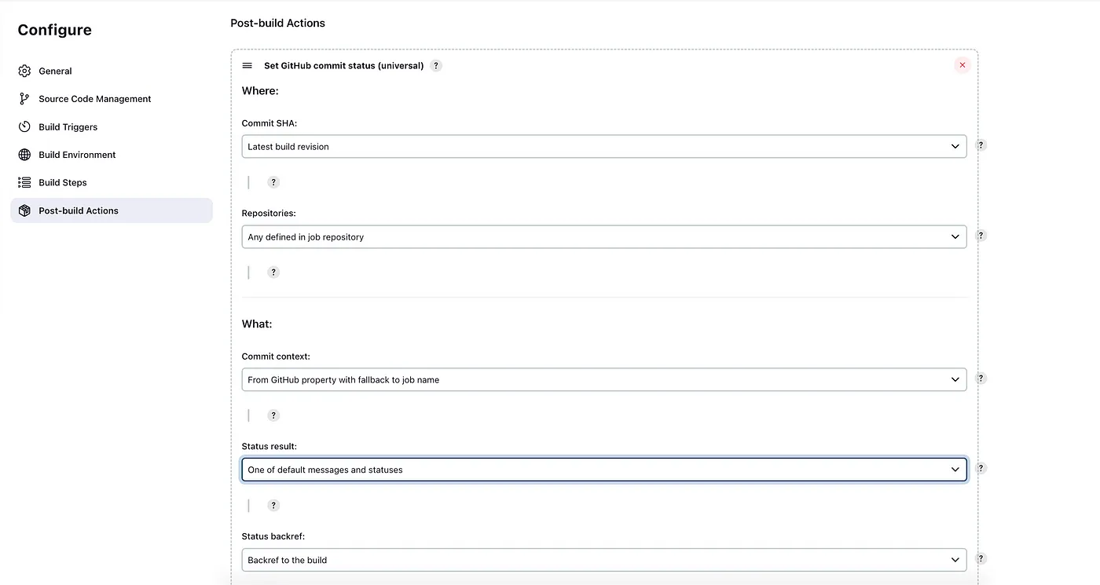Click help beside the Repositories dropdown
The width and height of the screenshot is (1100, 585).
(x=981, y=235)
